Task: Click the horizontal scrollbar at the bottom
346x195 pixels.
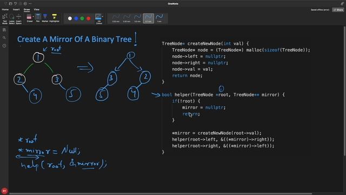Action: pyautogui.click(x=161, y=194)
